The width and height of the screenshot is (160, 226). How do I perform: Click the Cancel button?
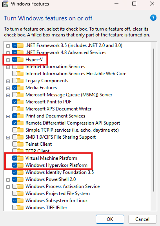click(142, 219)
